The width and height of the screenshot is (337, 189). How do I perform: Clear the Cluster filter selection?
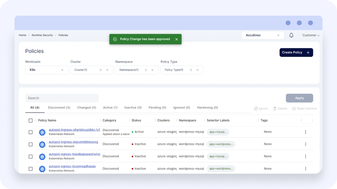[101, 70]
